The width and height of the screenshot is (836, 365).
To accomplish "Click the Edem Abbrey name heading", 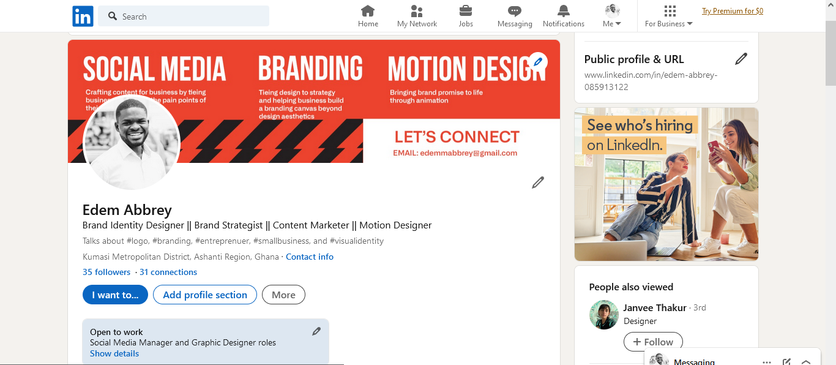I will (x=127, y=209).
